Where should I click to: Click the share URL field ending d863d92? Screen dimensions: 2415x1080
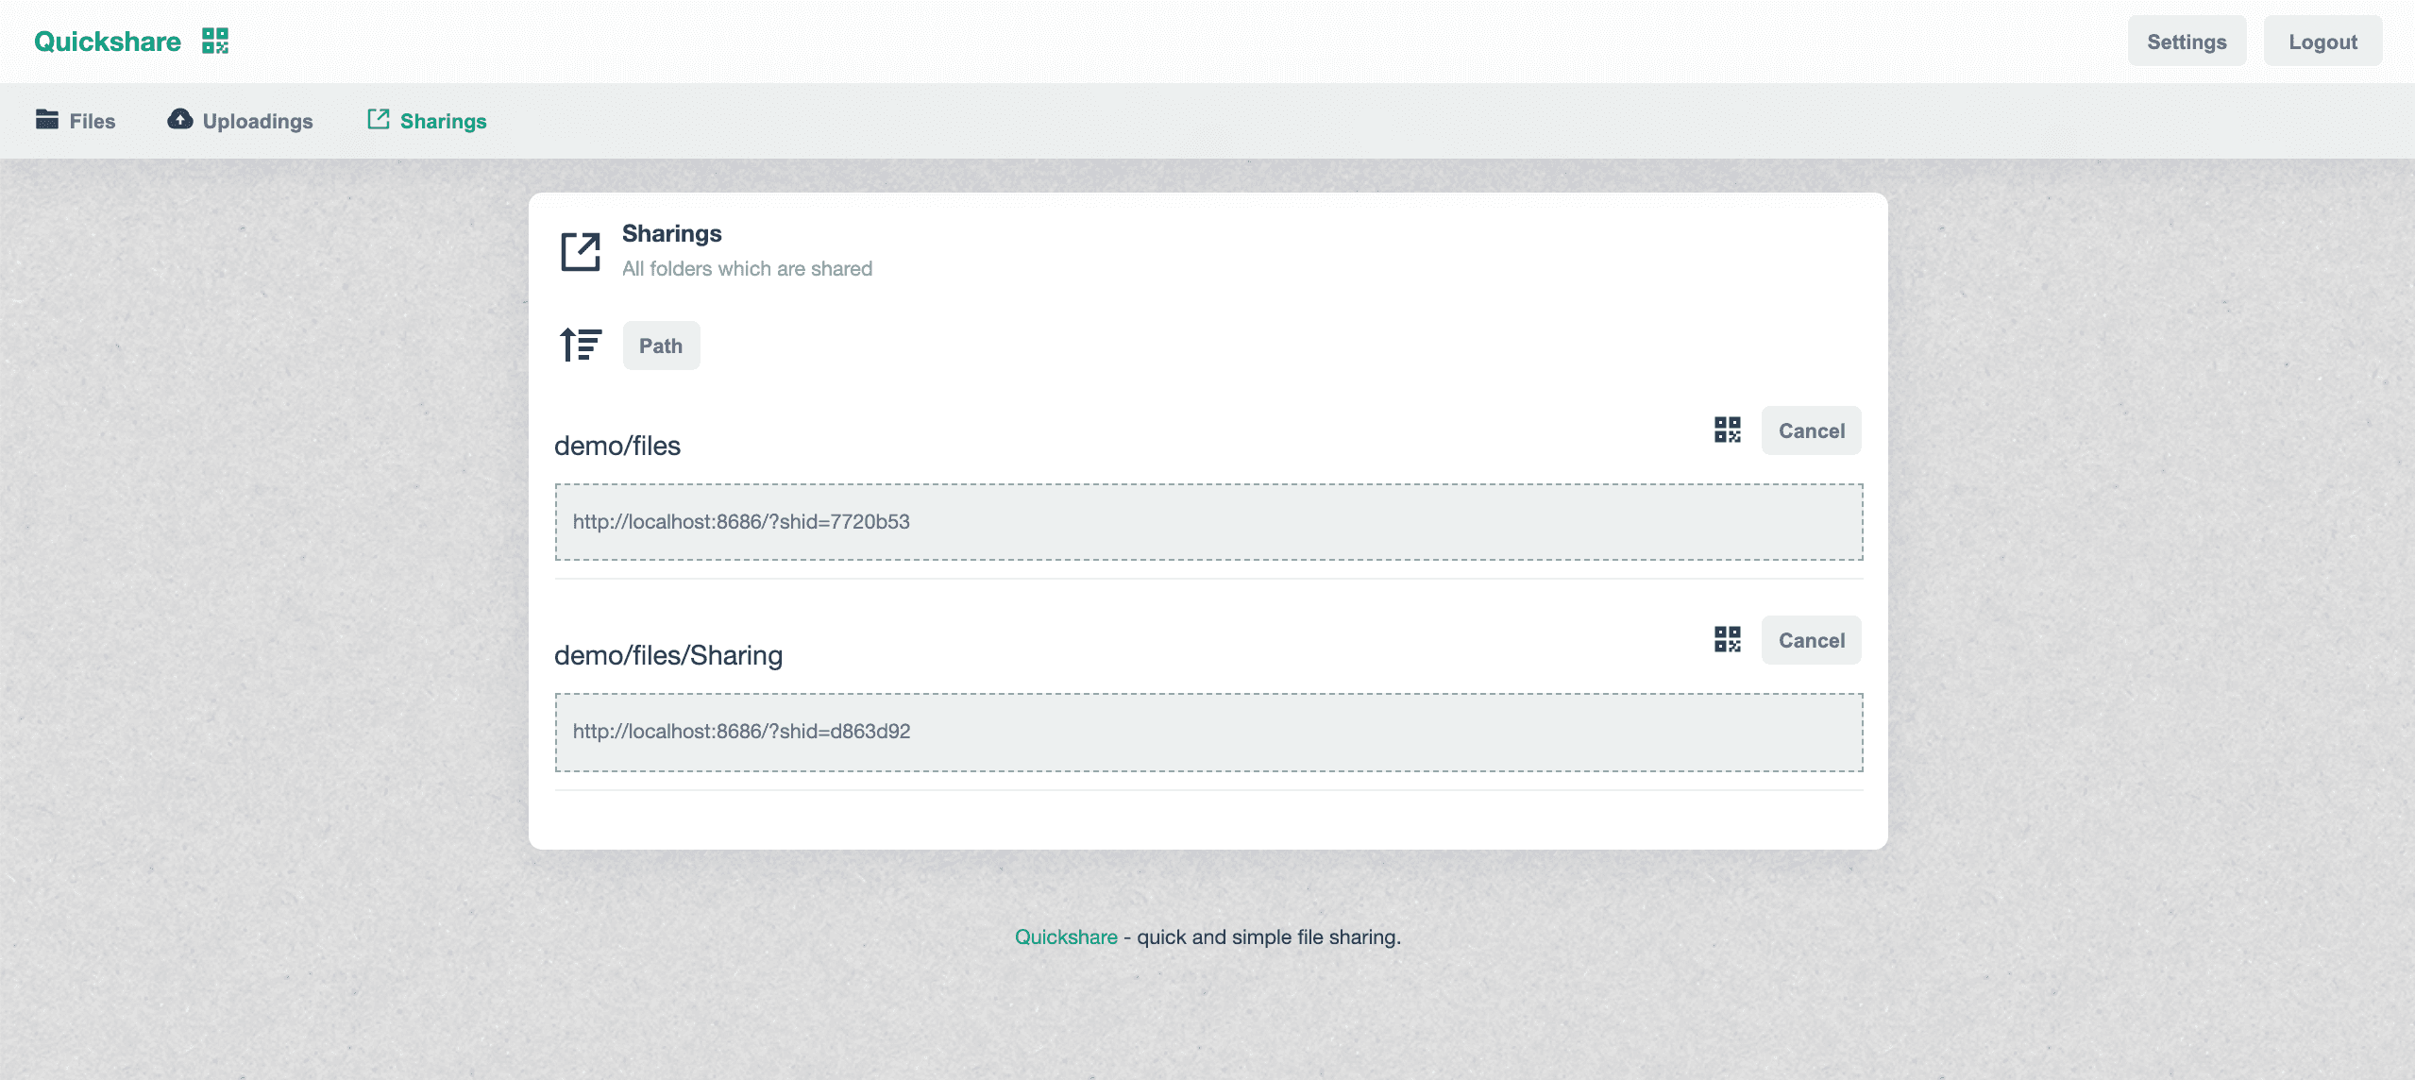1208,732
